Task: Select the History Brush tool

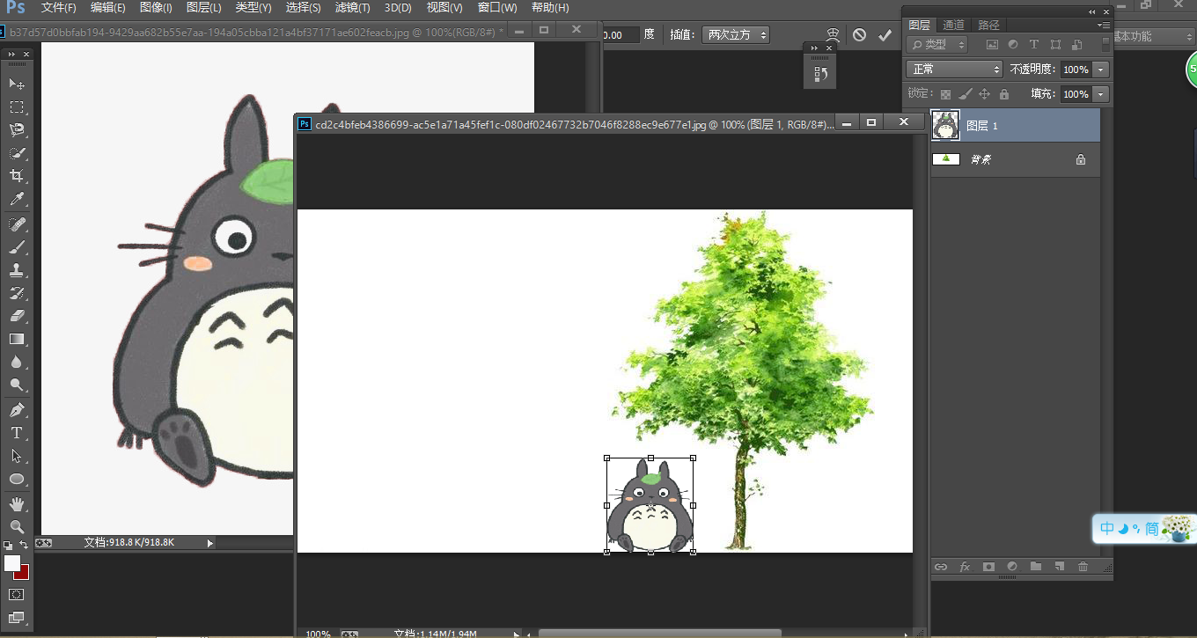Action: pos(17,293)
